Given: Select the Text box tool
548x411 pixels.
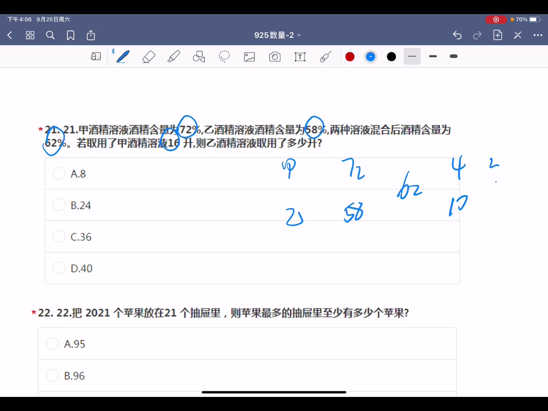Looking at the screenshot, I should [x=300, y=57].
